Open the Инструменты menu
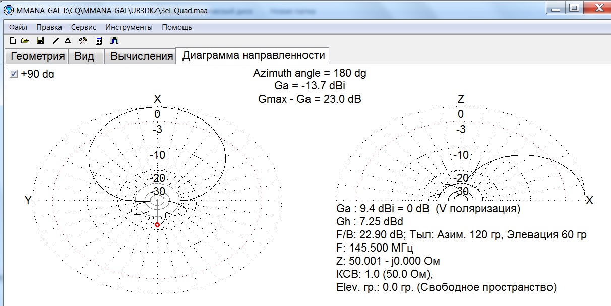Image resolution: width=611 pixels, height=306 pixels. (129, 27)
